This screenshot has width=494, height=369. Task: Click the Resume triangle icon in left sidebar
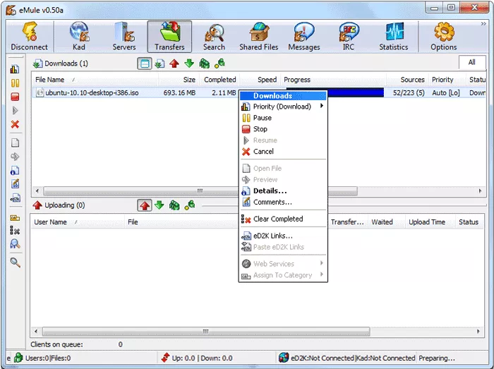click(x=15, y=111)
